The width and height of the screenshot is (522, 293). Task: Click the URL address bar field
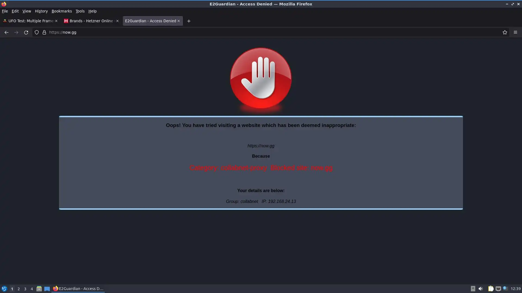click(272, 32)
